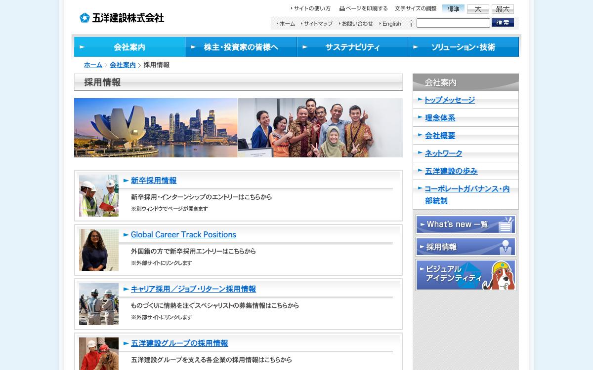Set text size to 標準
The width and height of the screenshot is (593, 370).
pyautogui.click(x=453, y=9)
